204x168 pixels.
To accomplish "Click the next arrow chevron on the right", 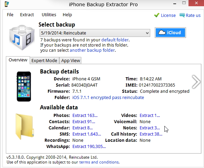I will click(196, 82).
